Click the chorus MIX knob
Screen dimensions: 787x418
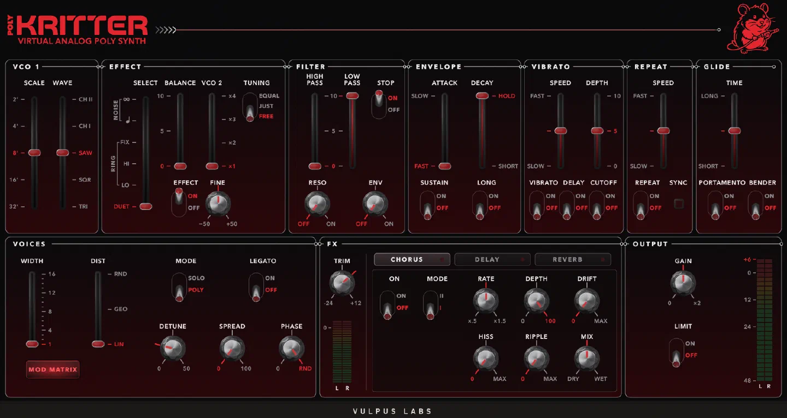click(587, 359)
